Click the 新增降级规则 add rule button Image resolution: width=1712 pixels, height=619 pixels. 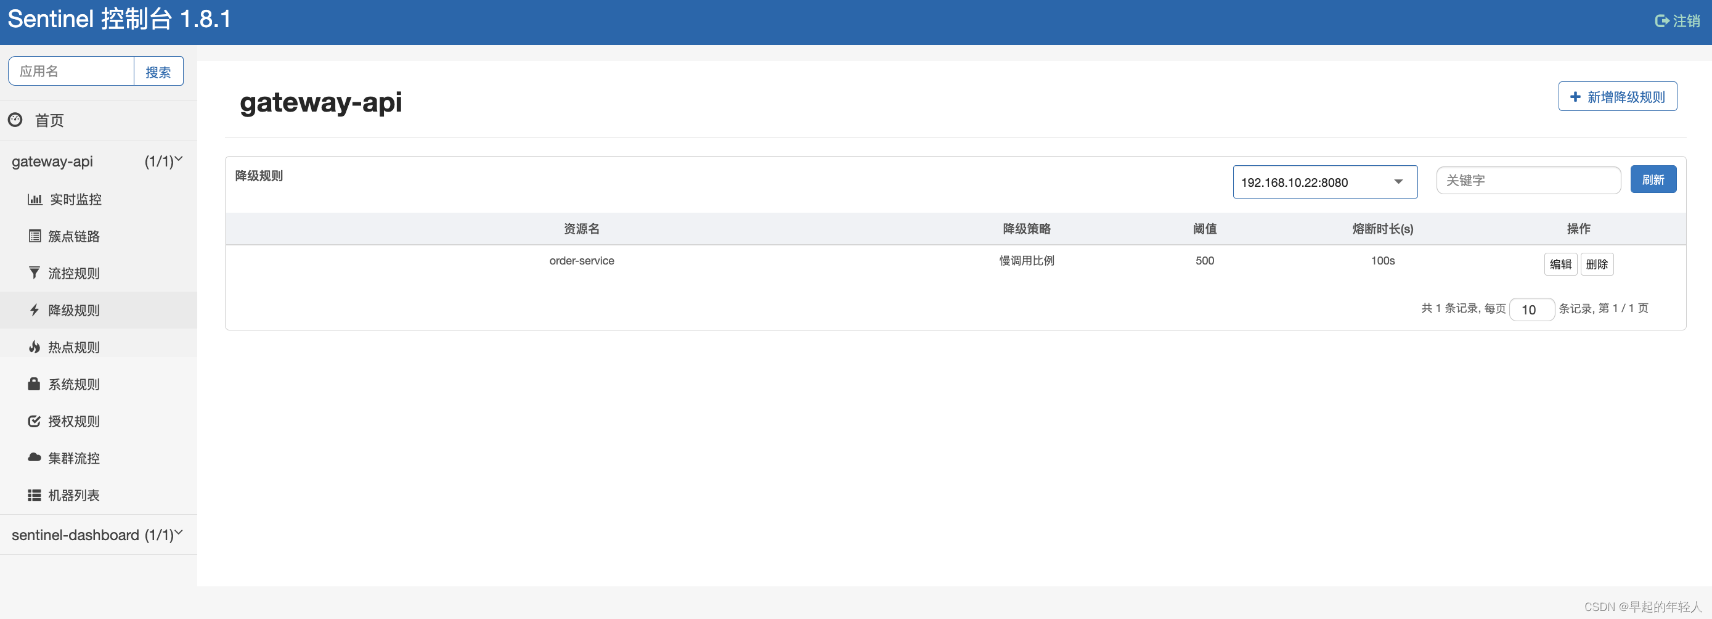coord(1617,96)
